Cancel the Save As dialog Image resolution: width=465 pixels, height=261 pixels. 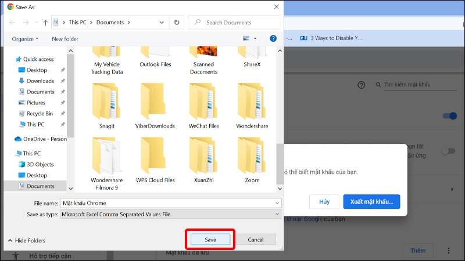pos(256,240)
